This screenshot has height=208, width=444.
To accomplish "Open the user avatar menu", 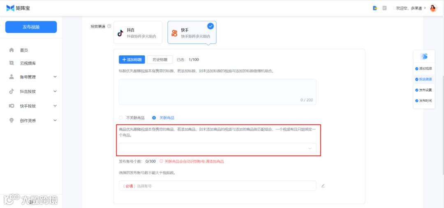I will [434, 8].
